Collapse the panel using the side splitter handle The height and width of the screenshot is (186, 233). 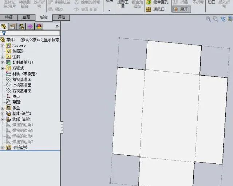(62, 127)
